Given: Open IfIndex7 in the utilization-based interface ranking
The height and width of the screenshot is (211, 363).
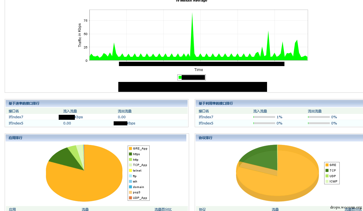Looking at the screenshot, I should (206, 117).
